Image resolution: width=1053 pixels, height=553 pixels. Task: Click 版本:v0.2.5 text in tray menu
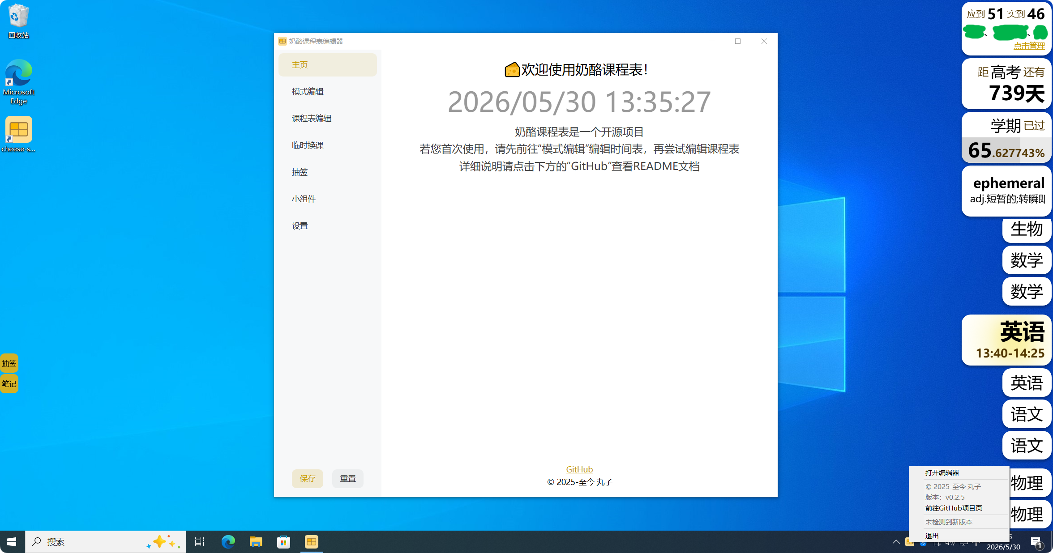pos(945,498)
